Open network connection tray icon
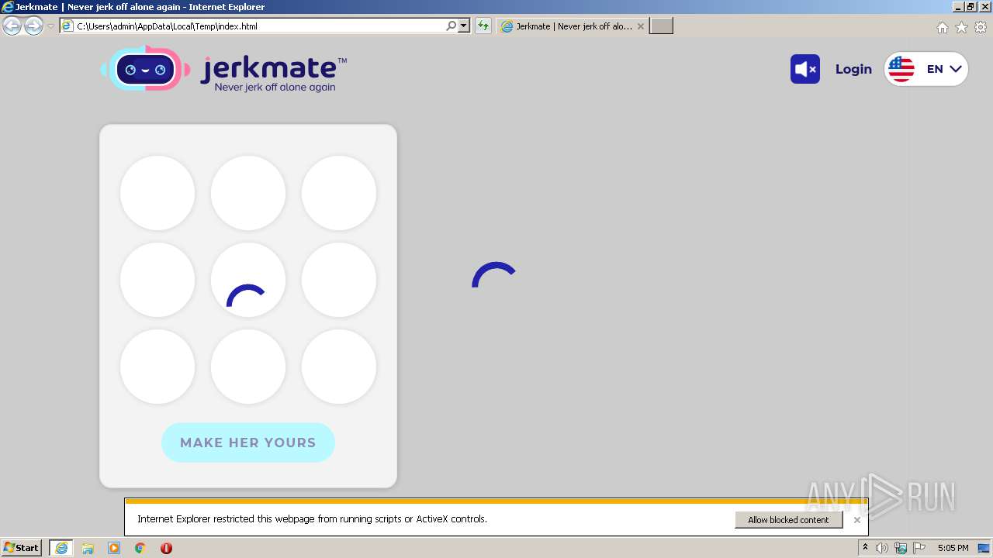 tap(901, 548)
